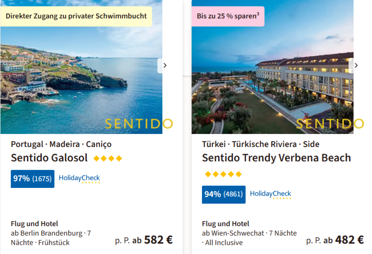Open the Sentido Trendy Verbena Beach title
This screenshot has width=372, height=254.
[x=276, y=158]
